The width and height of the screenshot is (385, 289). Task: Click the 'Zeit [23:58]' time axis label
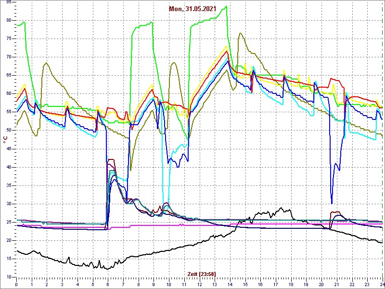click(202, 274)
